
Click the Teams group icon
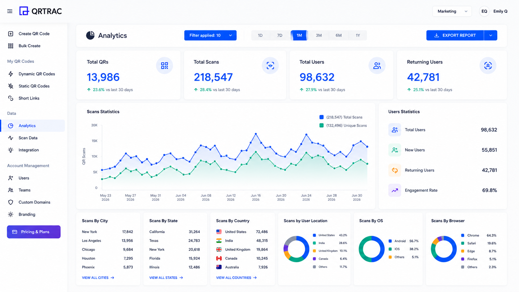(11, 190)
